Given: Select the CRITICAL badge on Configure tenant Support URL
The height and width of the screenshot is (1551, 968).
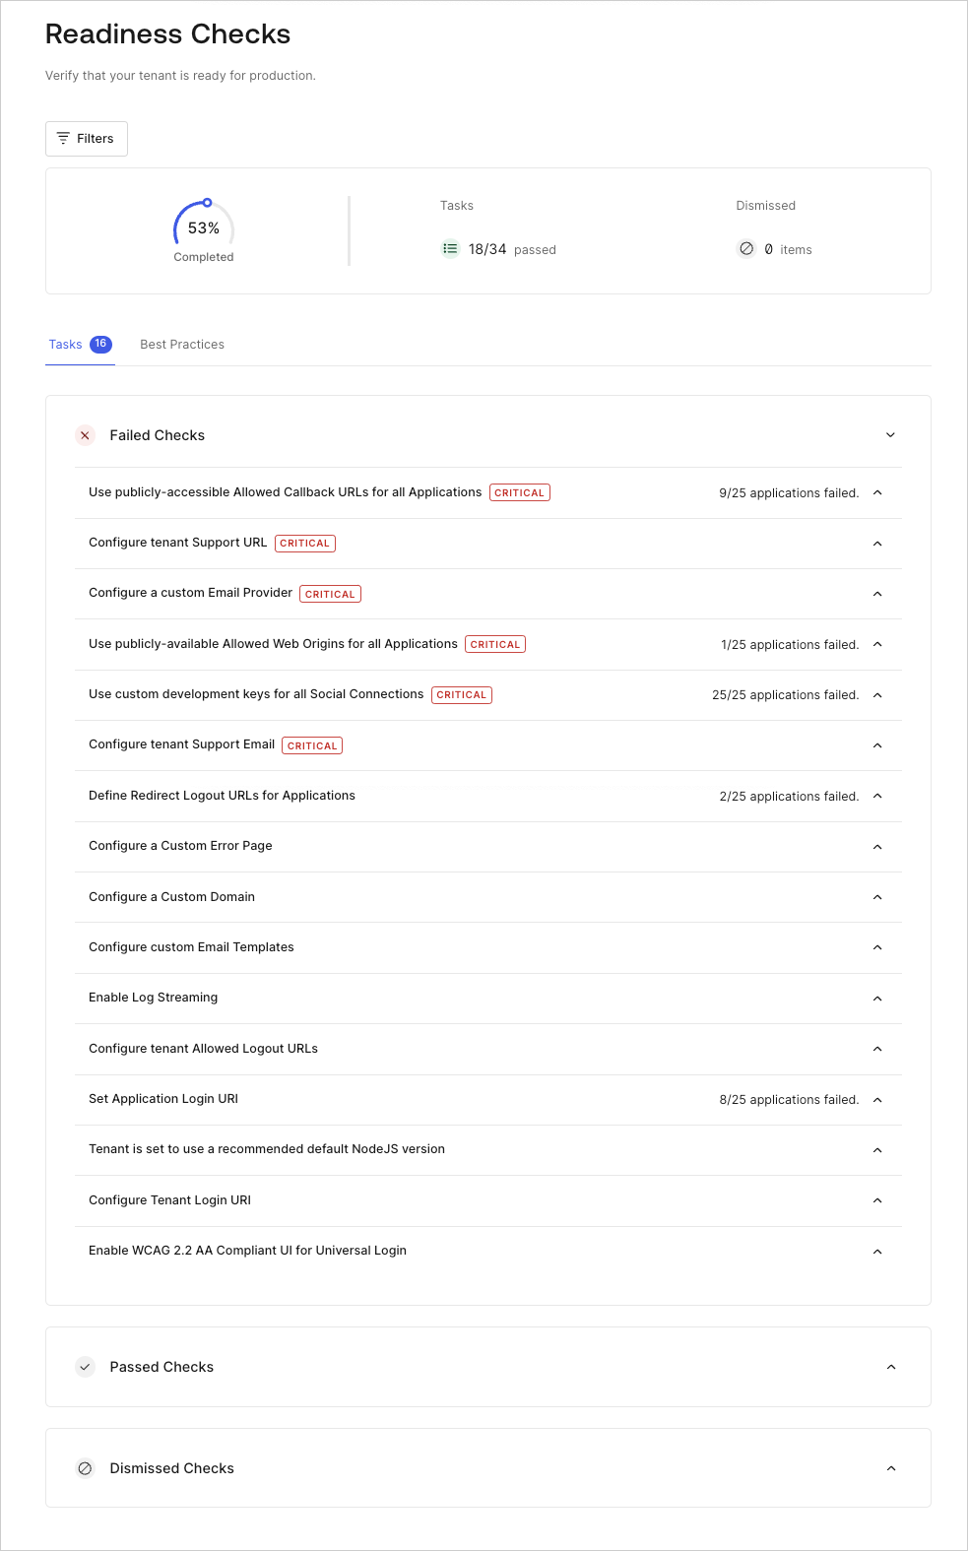Looking at the screenshot, I should pos(304,543).
